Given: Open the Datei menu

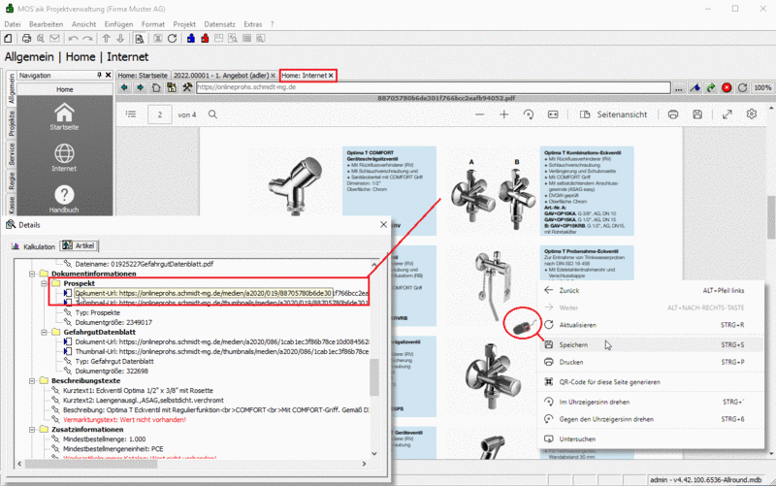Looking at the screenshot, I should [13, 23].
